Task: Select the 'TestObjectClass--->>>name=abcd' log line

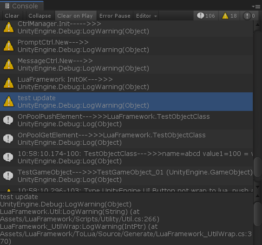Action: pyautogui.click(x=126, y=157)
